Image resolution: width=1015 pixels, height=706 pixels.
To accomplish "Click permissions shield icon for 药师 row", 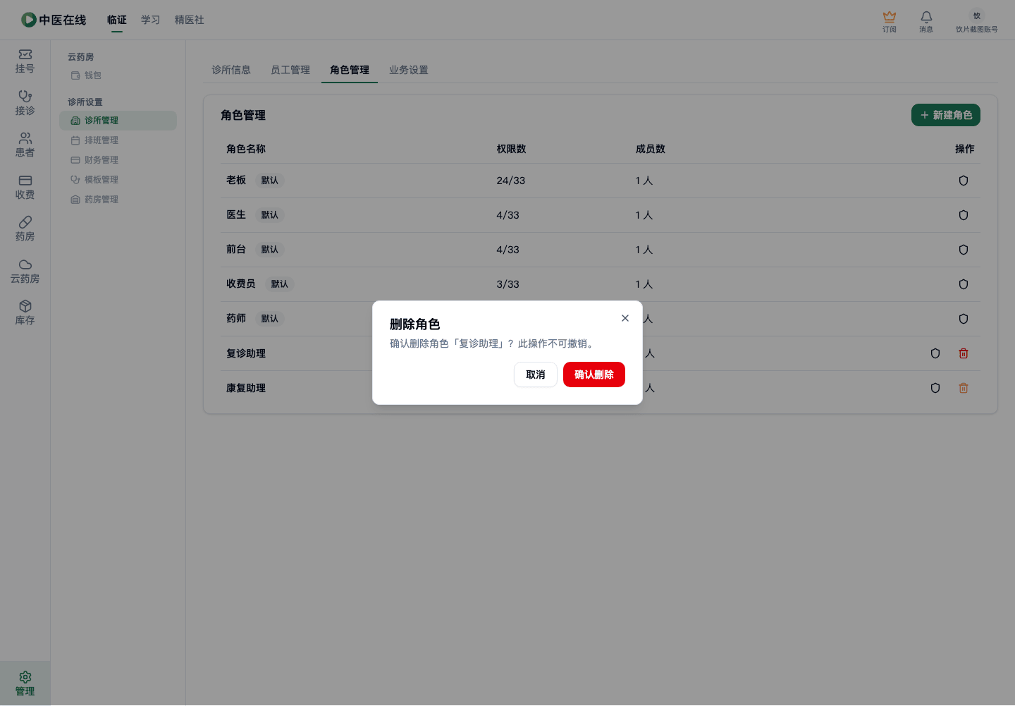I will coord(964,319).
